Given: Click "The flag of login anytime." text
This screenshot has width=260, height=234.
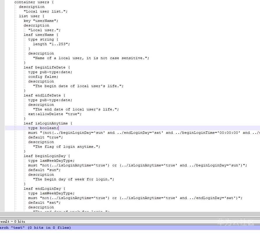Looking at the screenshot, I should [x=66, y=147].
